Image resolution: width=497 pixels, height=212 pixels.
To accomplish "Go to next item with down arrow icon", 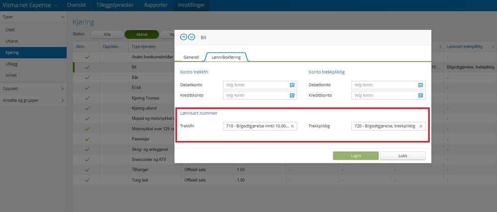I will [x=192, y=37].
